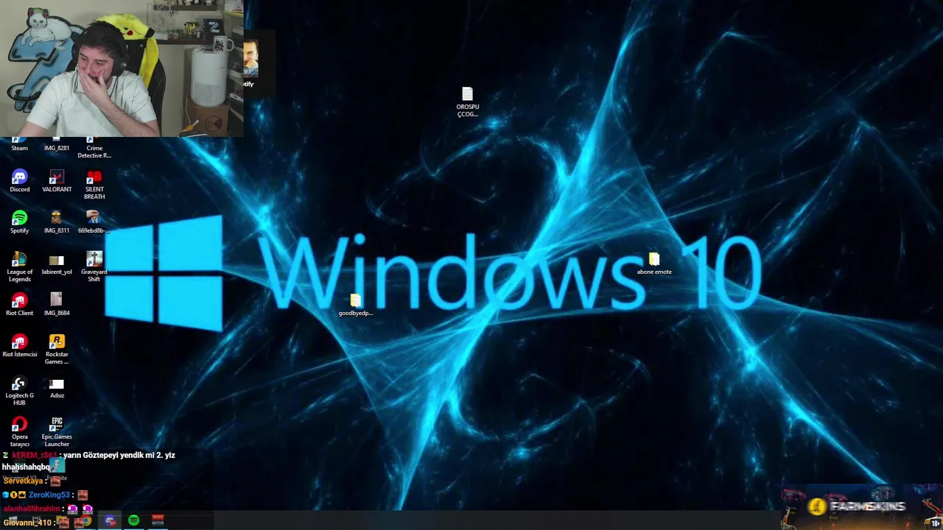
Task: Click the Crime Detective R... shortcut label
Action: tap(94, 152)
